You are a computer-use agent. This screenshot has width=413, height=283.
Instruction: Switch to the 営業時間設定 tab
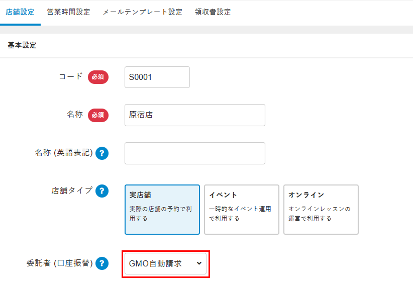[x=68, y=12]
